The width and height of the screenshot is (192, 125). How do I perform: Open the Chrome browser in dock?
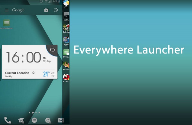(x=48, y=121)
